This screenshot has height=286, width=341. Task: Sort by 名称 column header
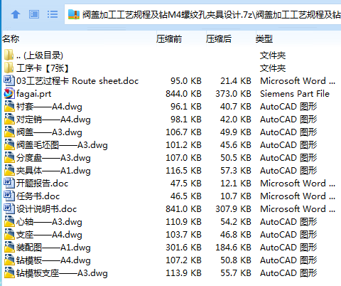pos(11,38)
